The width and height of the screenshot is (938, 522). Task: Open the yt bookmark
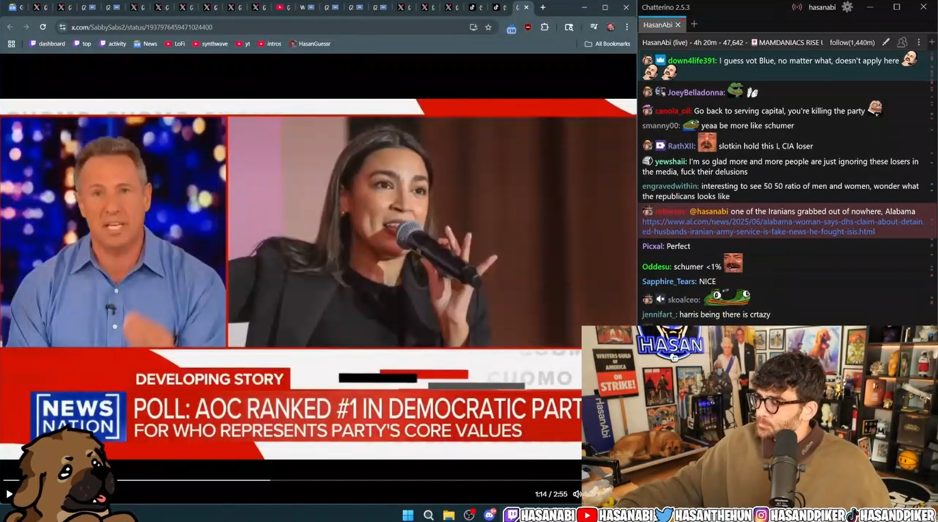pyautogui.click(x=243, y=44)
